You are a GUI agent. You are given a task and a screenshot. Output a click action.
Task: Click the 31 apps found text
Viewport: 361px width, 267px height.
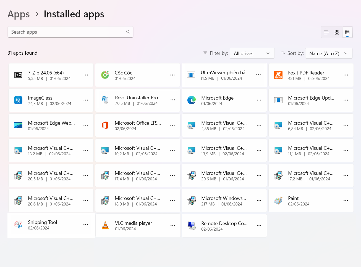[22, 53]
